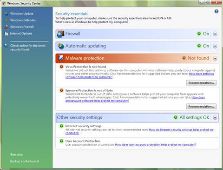Click the Automatic updating globe icon
Image resolution: width=223 pixels, height=170 pixels.
(61, 46)
